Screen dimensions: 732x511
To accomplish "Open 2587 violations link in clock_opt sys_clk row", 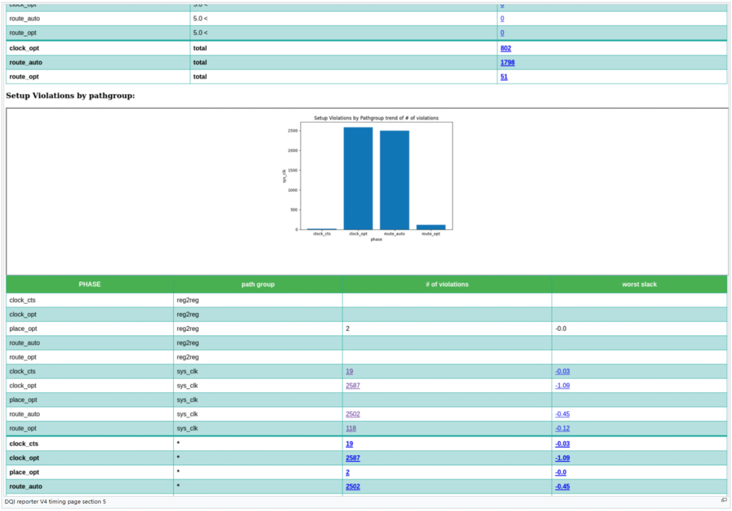I will [x=352, y=385].
